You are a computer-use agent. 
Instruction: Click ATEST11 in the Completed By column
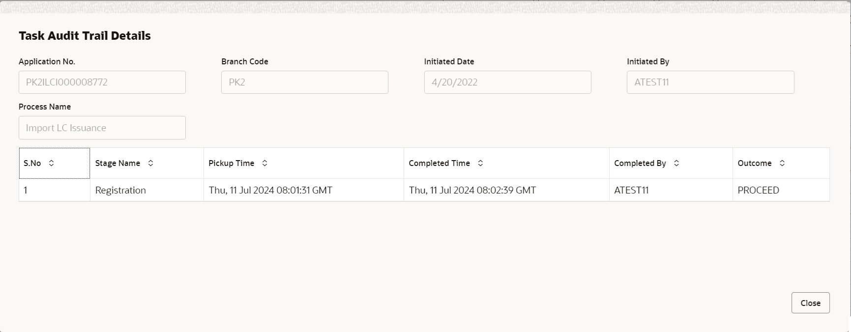632,190
